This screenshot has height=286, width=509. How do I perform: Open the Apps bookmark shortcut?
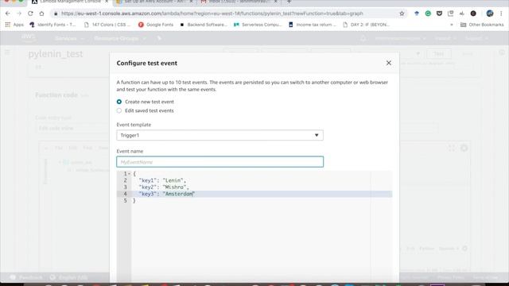click(14, 25)
